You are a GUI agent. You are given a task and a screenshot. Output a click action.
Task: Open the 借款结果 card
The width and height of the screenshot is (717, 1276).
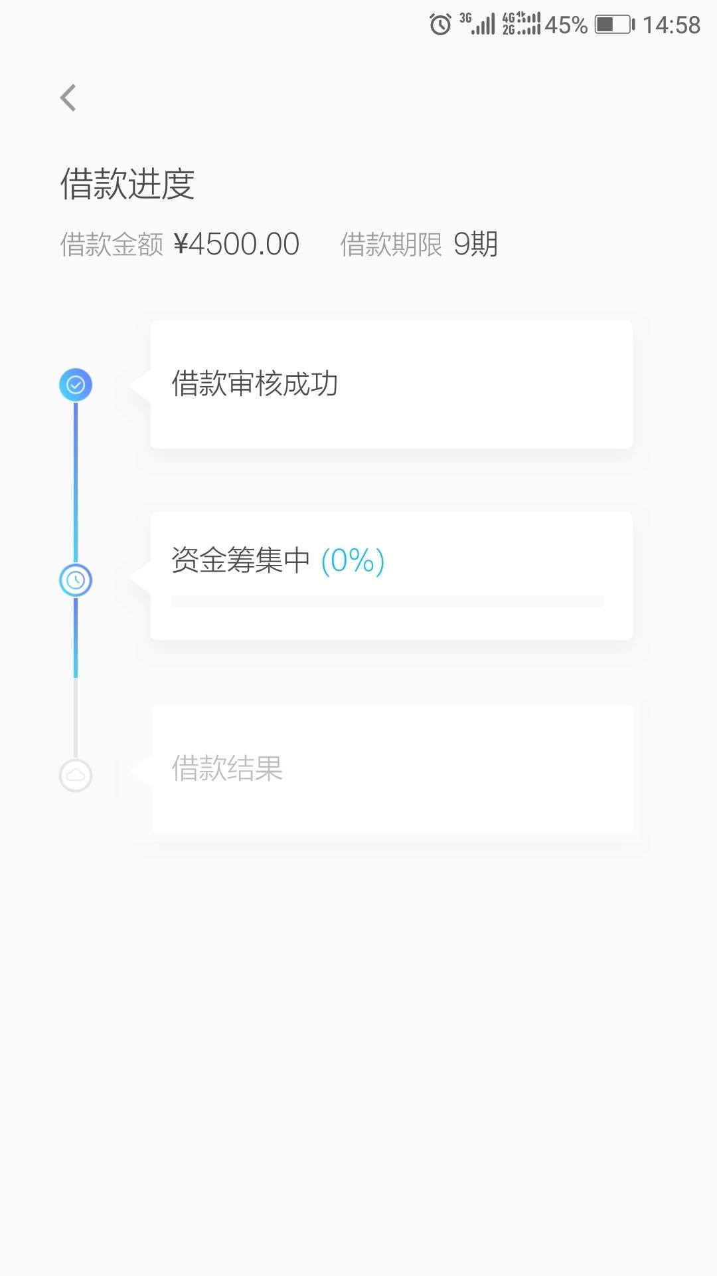(393, 770)
